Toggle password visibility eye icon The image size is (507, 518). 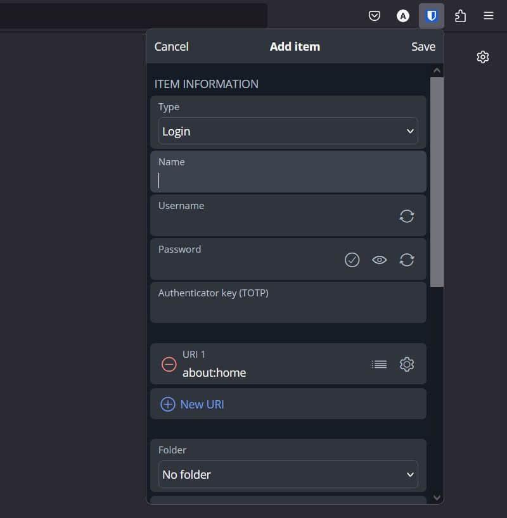(379, 260)
